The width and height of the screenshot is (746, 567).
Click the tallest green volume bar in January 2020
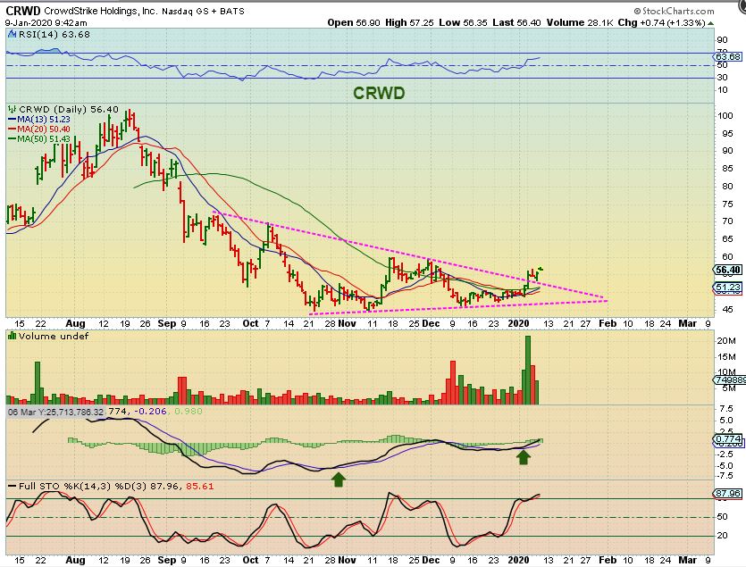tap(527, 370)
